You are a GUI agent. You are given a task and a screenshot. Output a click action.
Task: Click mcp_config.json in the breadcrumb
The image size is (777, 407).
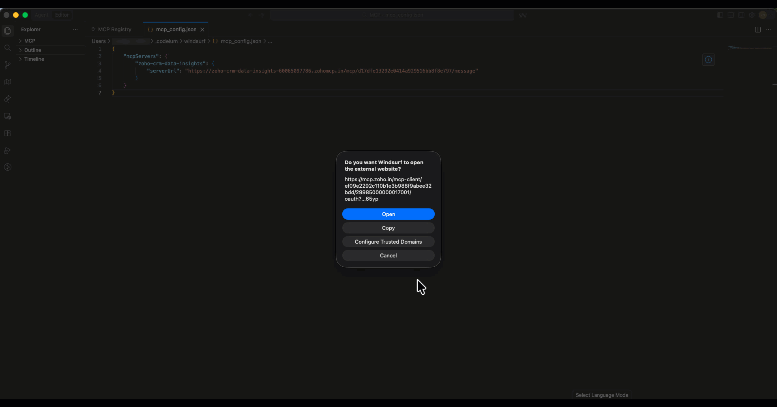tap(241, 41)
